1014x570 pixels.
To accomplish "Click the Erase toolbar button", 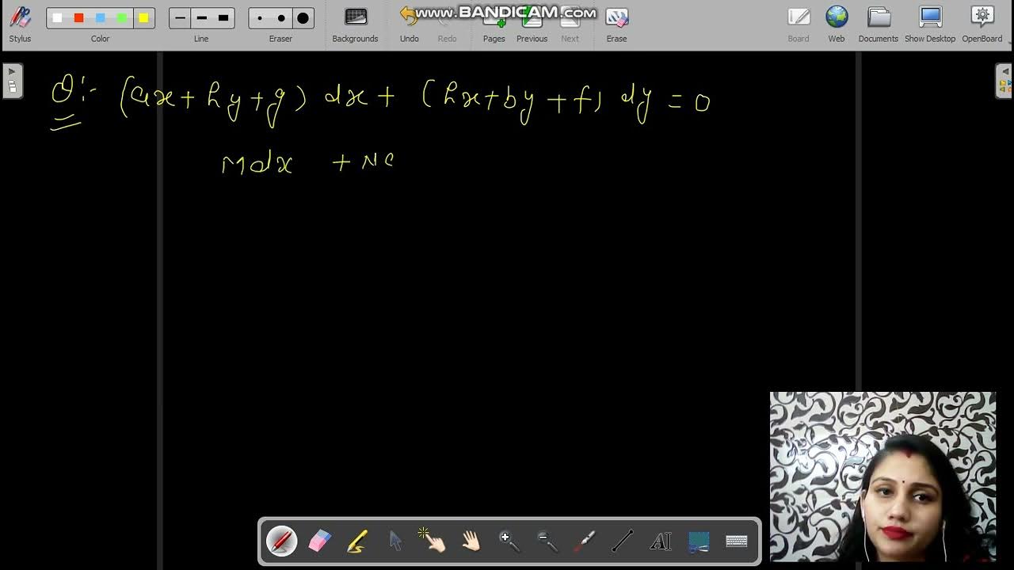I will pyautogui.click(x=616, y=25).
